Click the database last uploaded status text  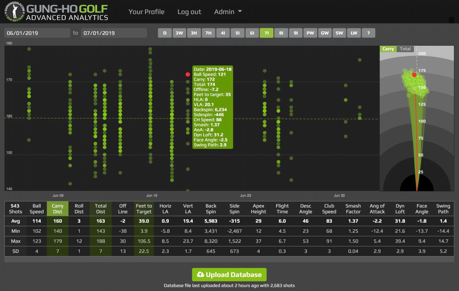(x=229, y=286)
